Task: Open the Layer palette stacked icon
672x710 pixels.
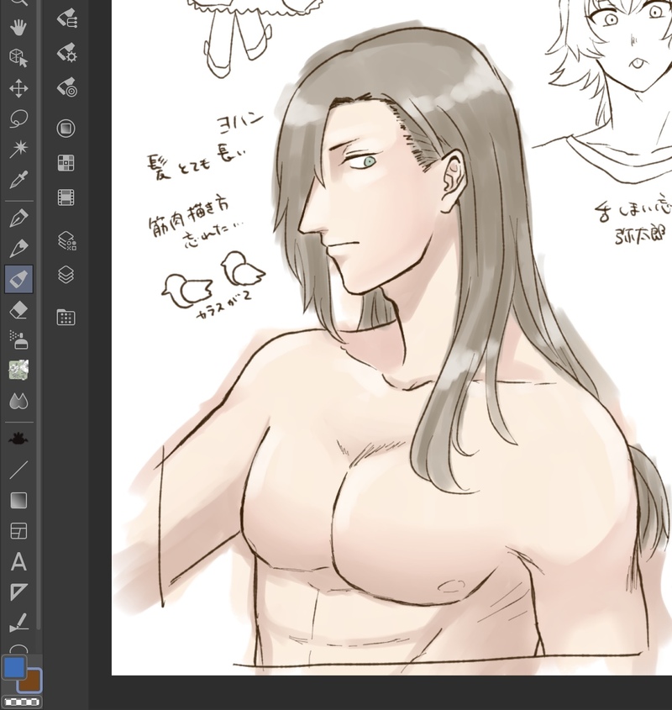Action: (66, 275)
